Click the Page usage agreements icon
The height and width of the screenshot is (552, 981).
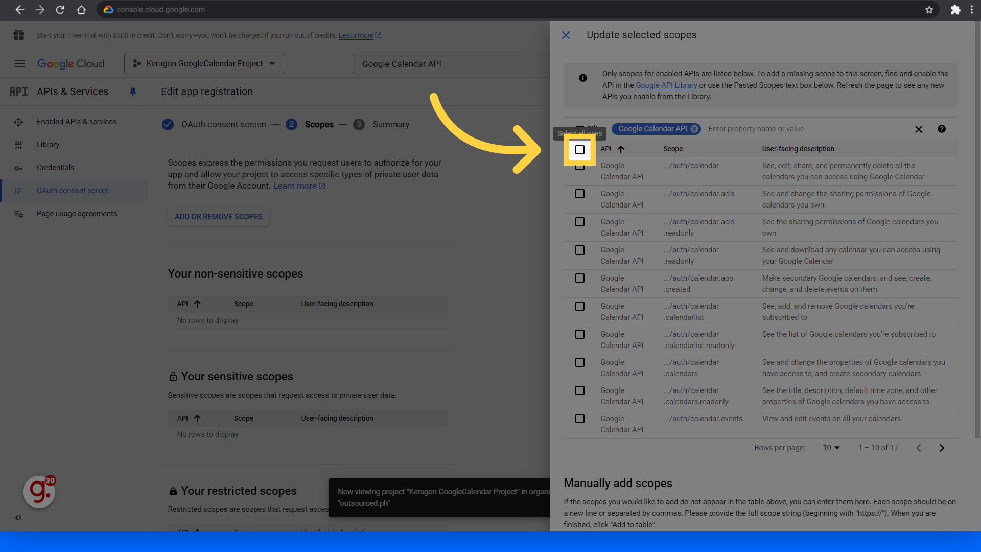pos(18,214)
